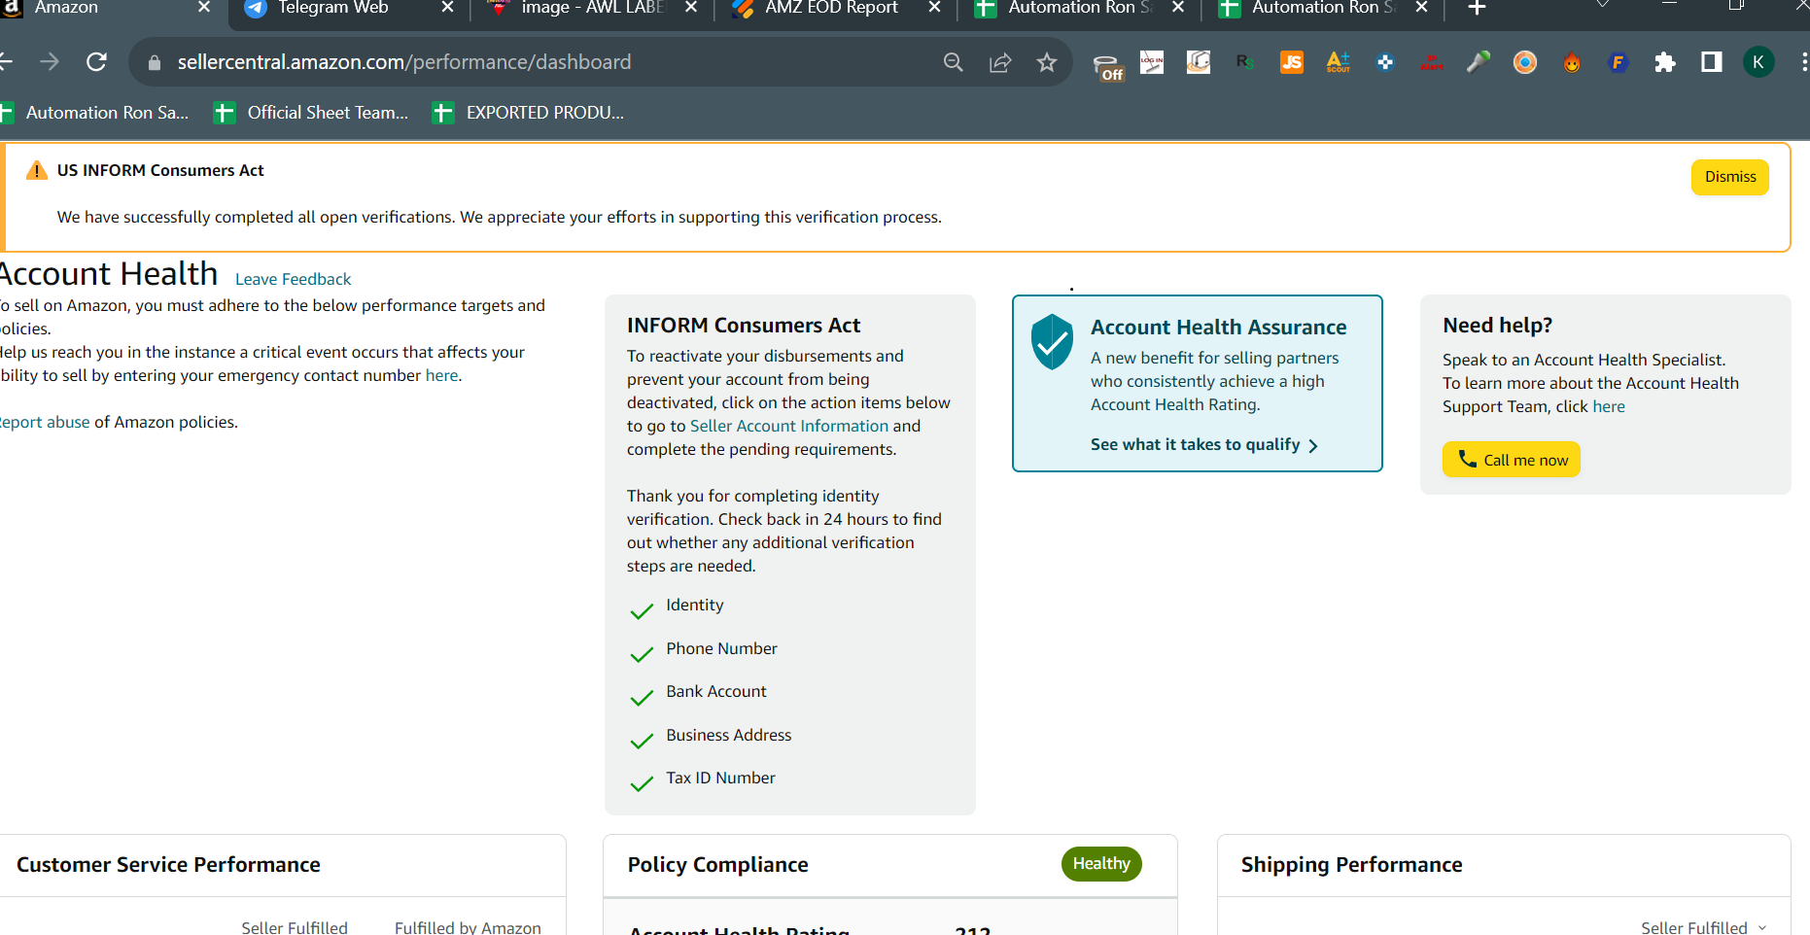Click the Healthy status badge
1810x935 pixels.
click(x=1101, y=863)
